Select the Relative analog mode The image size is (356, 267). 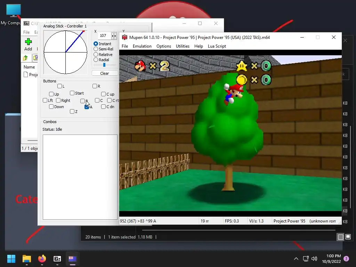[x=96, y=55]
